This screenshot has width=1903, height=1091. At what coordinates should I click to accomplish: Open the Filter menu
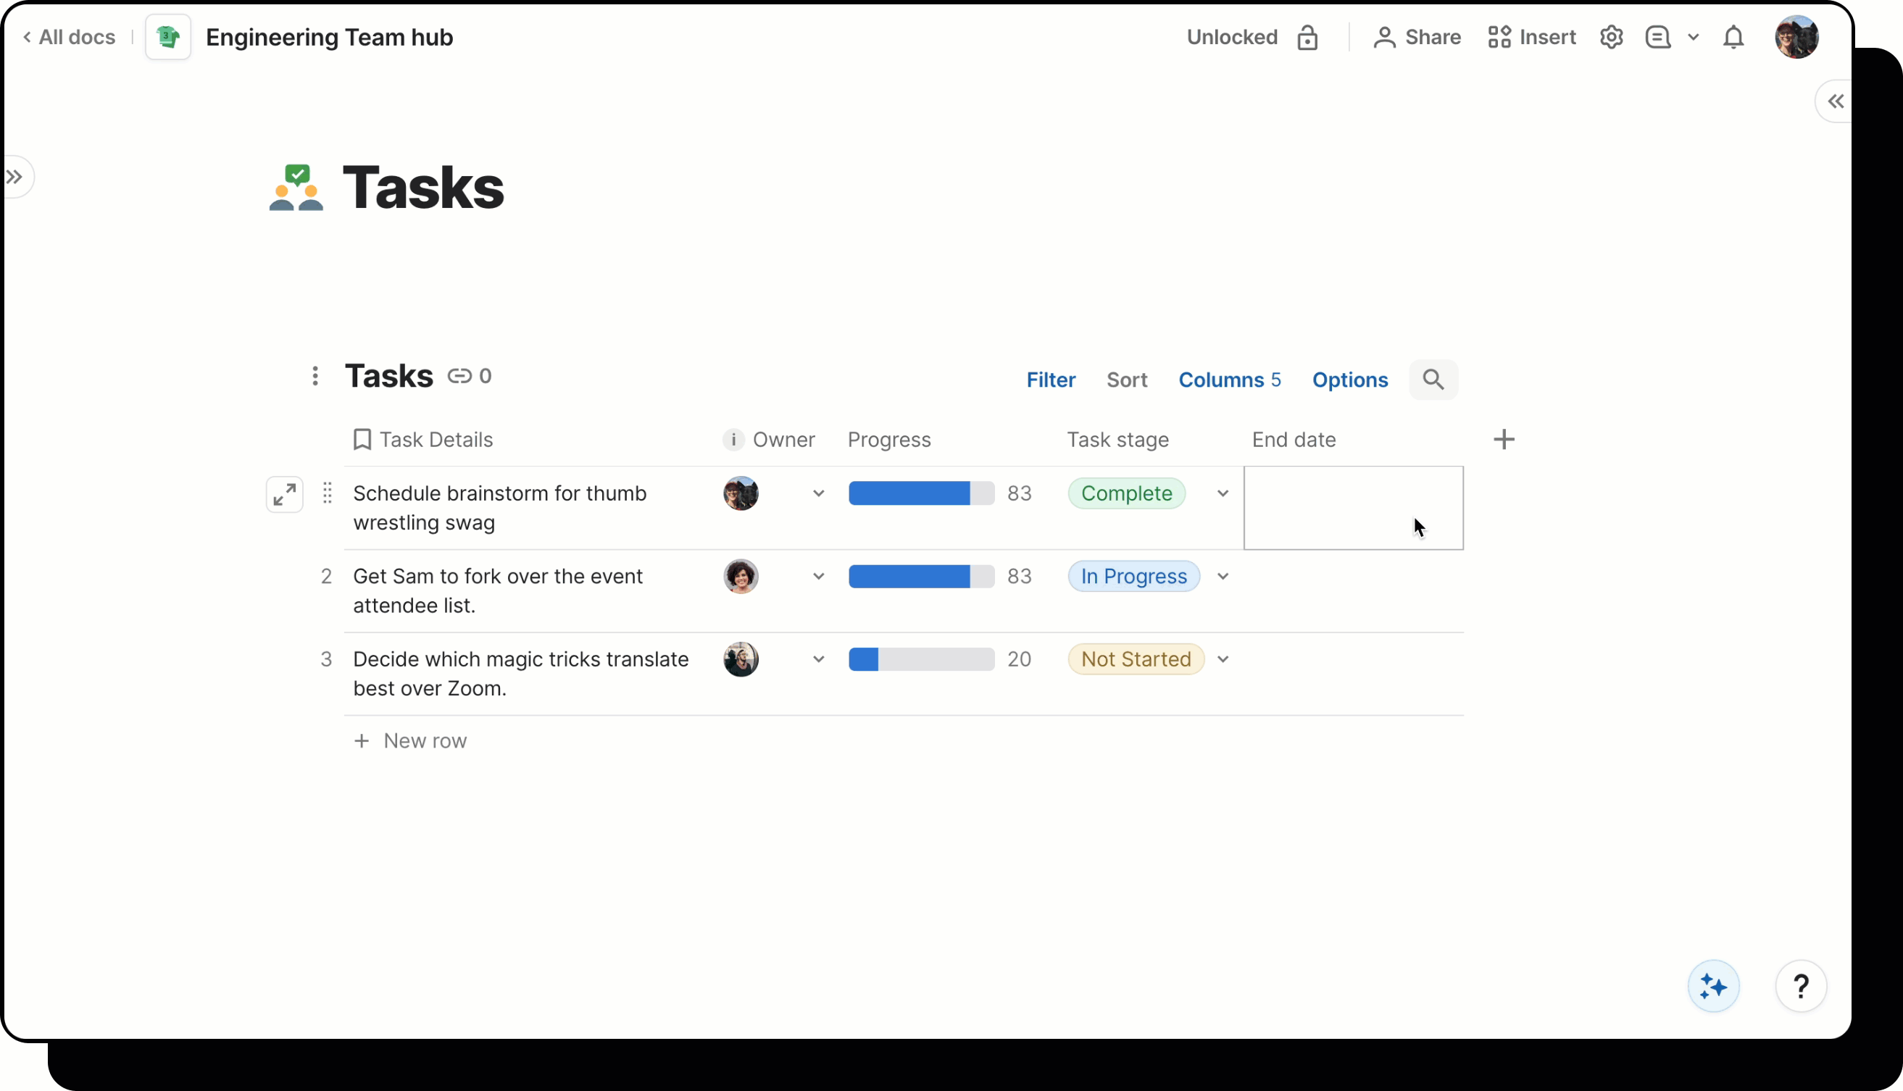coord(1050,380)
